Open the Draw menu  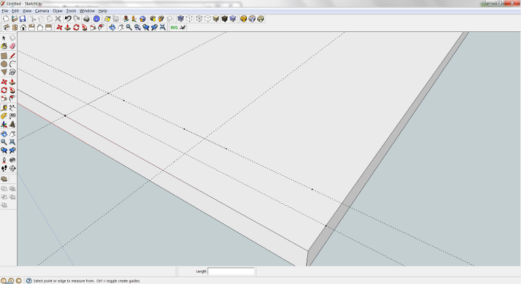tap(57, 11)
